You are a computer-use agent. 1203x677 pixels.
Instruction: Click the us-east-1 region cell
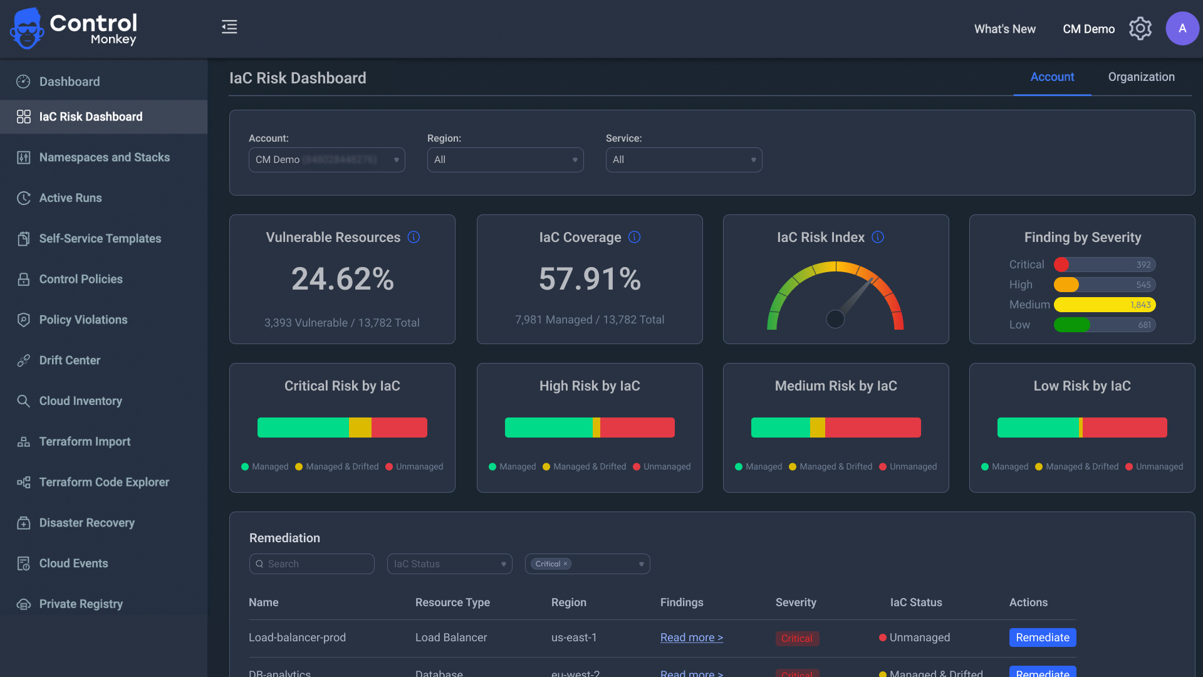tap(574, 638)
